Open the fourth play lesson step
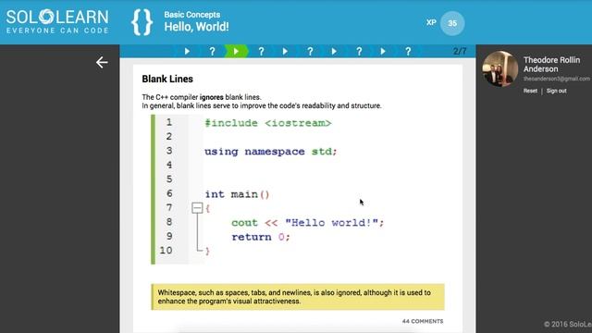 point(334,52)
